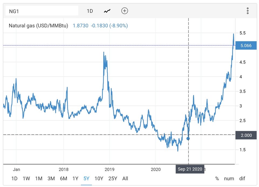This screenshot has width=259, height=187.
Task: Click the 5.066 current price label
Action: (x=246, y=45)
